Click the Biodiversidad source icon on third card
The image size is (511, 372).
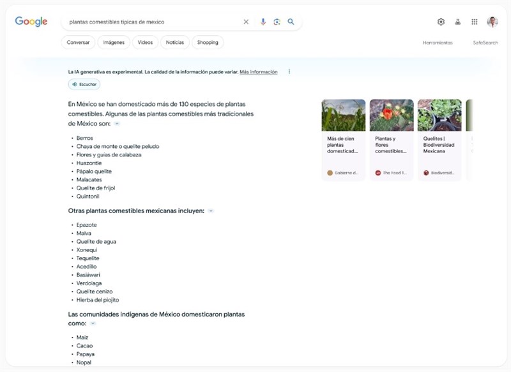coord(426,173)
